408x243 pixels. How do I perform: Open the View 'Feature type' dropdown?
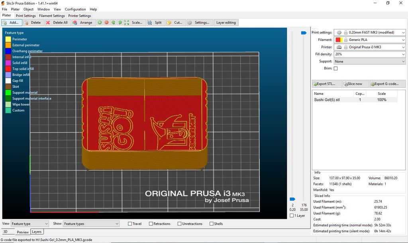click(x=29, y=224)
